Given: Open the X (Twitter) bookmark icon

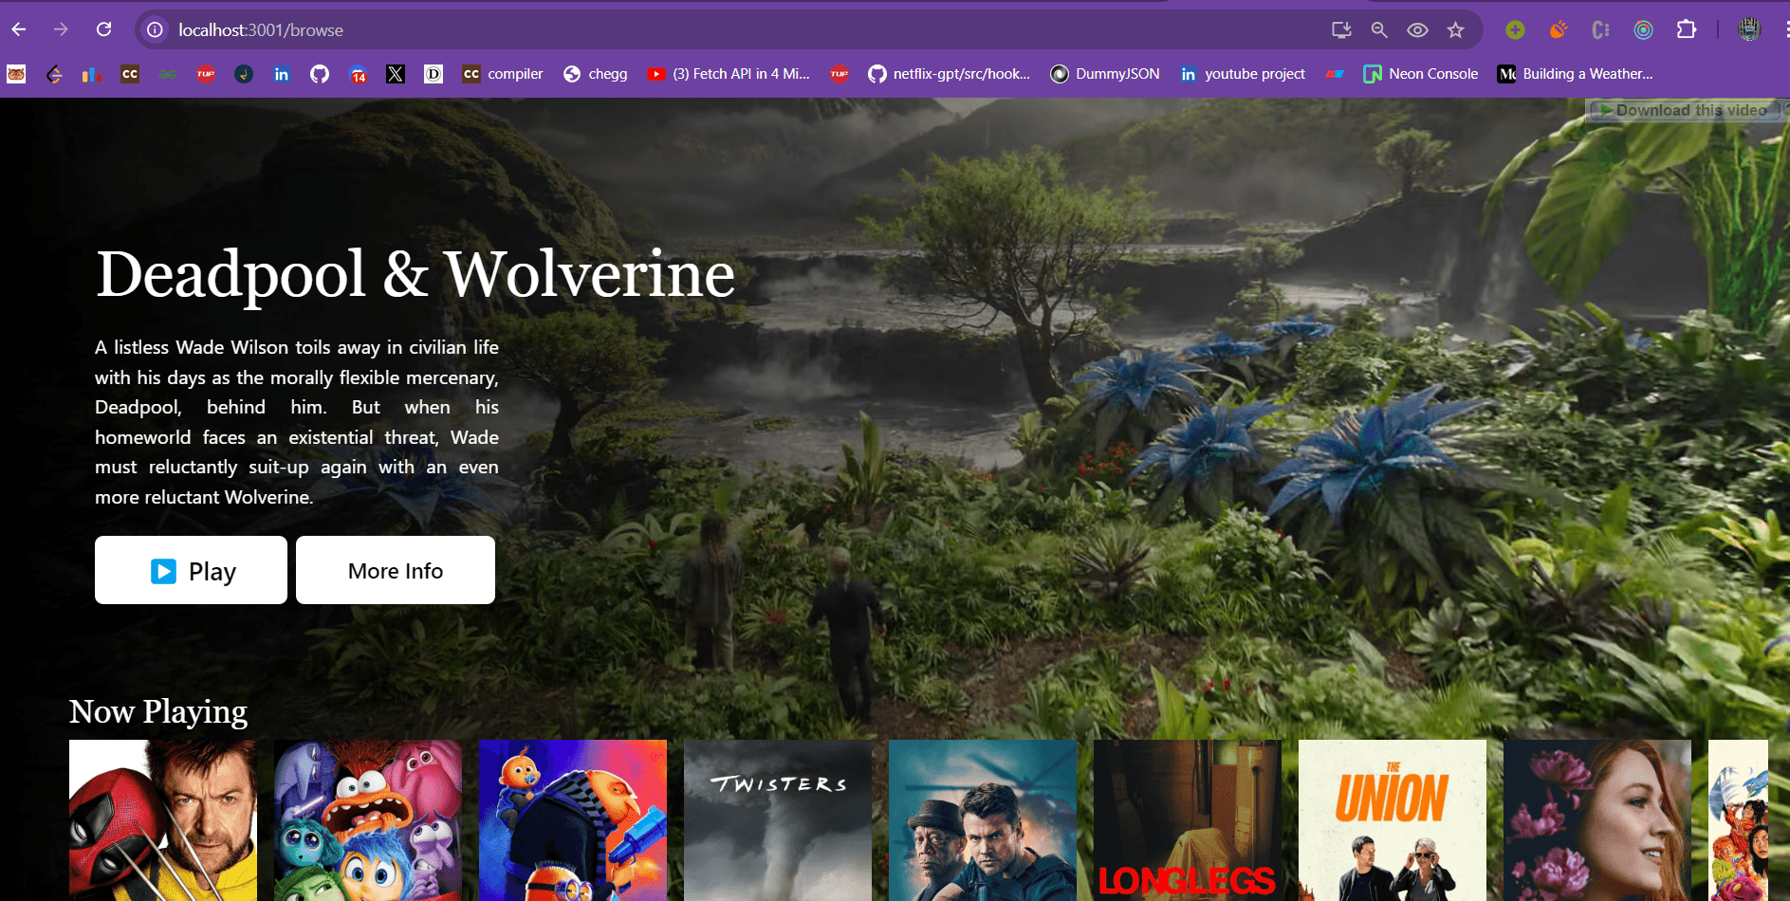Looking at the screenshot, I should pyautogui.click(x=396, y=74).
